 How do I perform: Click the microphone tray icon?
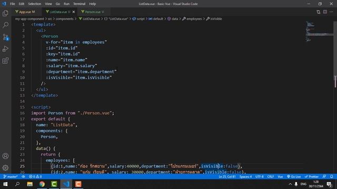pos(296,184)
